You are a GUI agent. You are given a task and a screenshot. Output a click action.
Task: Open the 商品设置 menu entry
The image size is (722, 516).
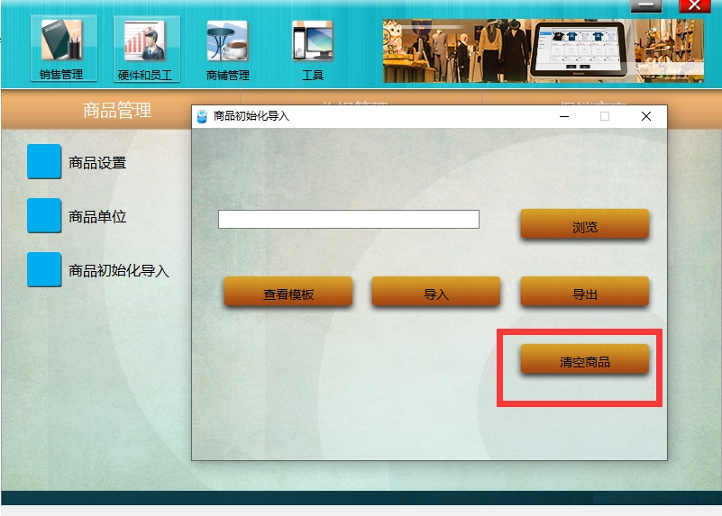(97, 163)
